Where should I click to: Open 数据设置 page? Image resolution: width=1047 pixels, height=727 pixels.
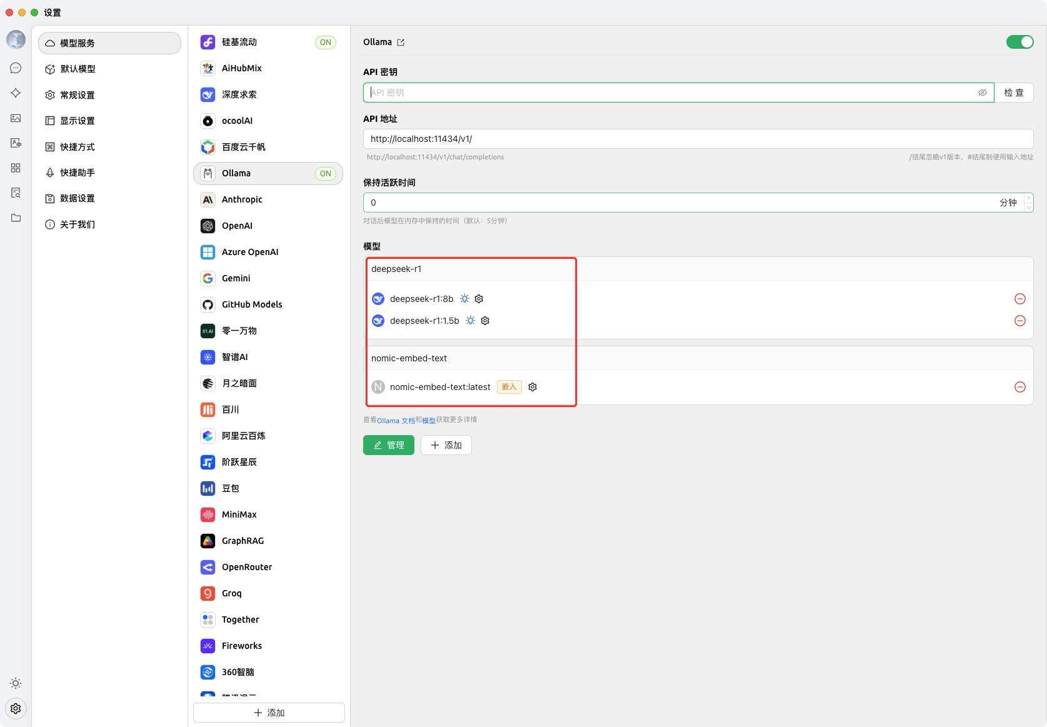[x=109, y=198]
